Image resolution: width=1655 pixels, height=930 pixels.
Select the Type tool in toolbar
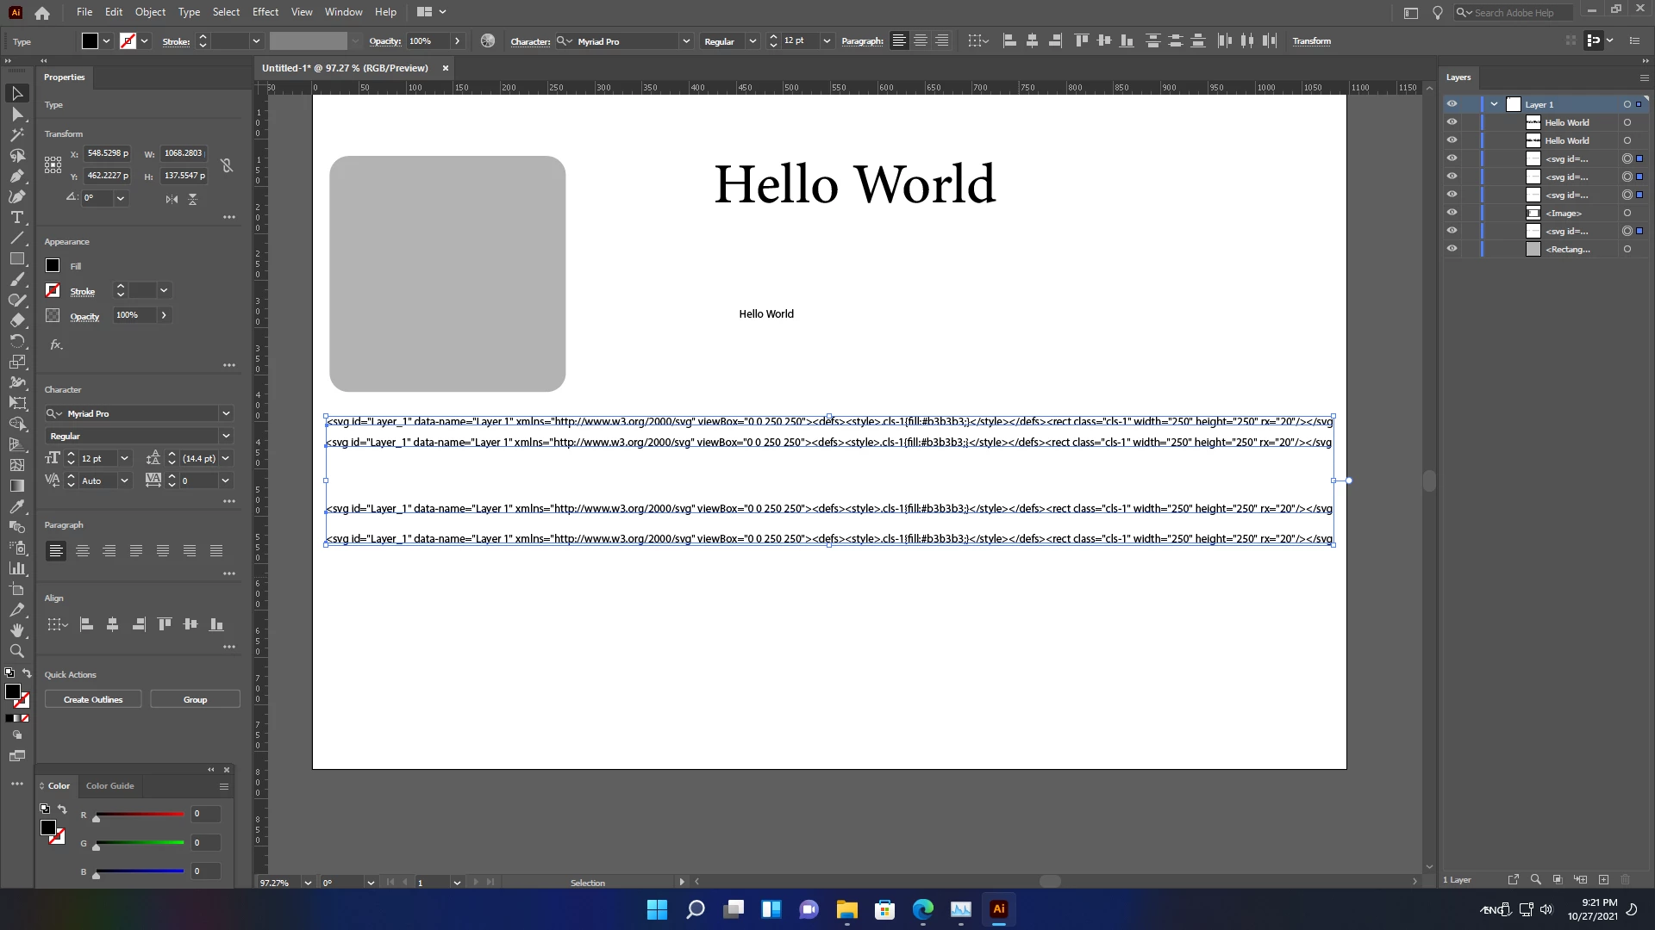[16, 217]
